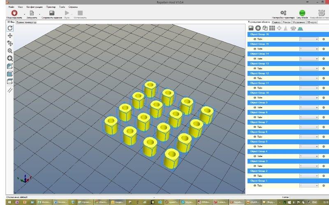Viewport: 329px width, 205px height.
Task: Switch to График температур tab
Action: pos(26,22)
